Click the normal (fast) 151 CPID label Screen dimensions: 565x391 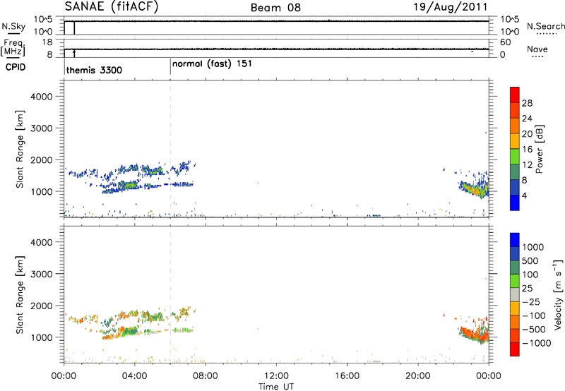[212, 64]
